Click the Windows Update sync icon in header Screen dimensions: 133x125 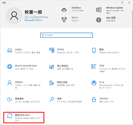[x=99, y=10]
